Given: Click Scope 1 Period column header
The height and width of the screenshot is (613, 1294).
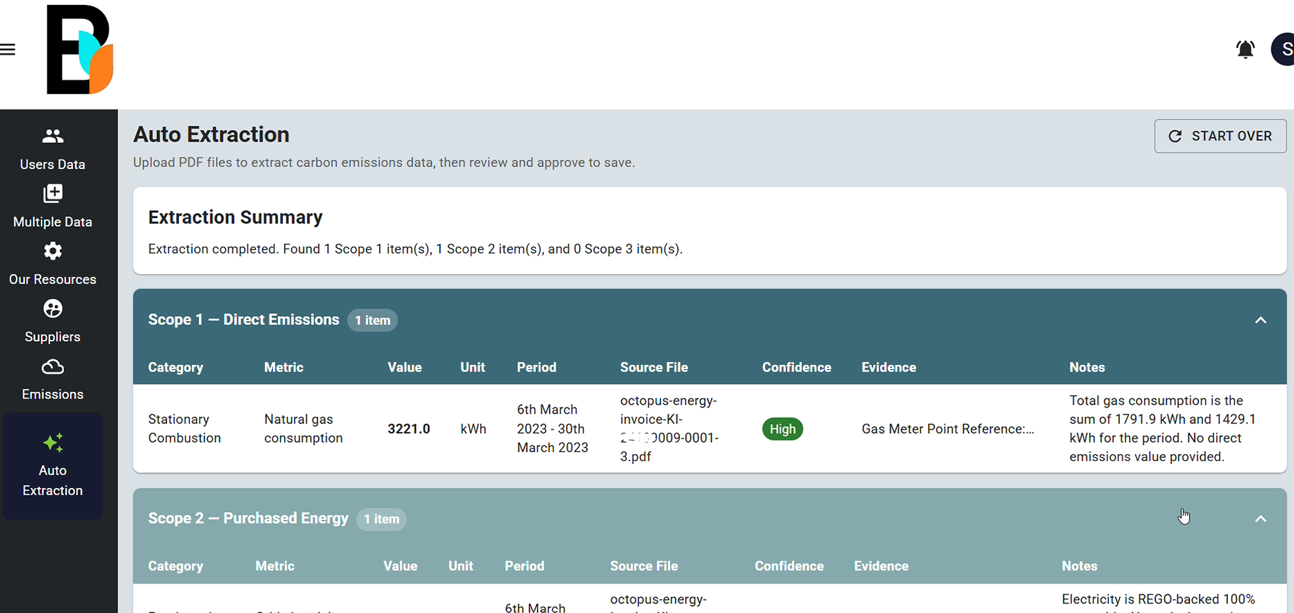Looking at the screenshot, I should [x=537, y=368].
